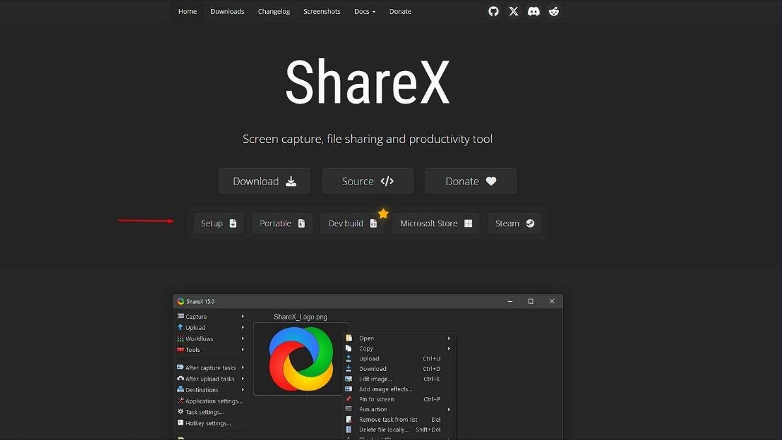
Task: Expand the Destinations submenu arrow
Action: coord(242,390)
